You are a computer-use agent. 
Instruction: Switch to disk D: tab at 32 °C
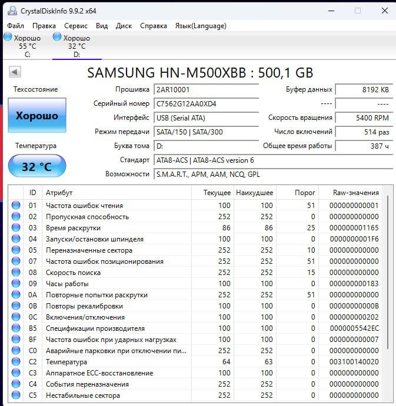point(76,46)
